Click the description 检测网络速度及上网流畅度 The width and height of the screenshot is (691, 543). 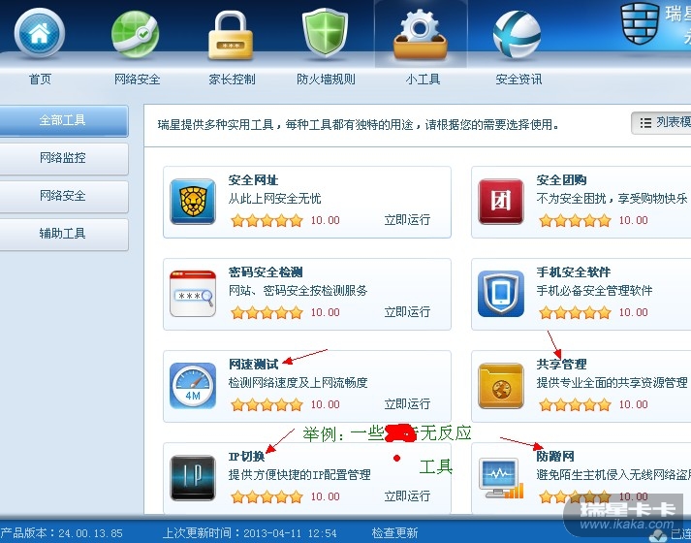click(298, 383)
